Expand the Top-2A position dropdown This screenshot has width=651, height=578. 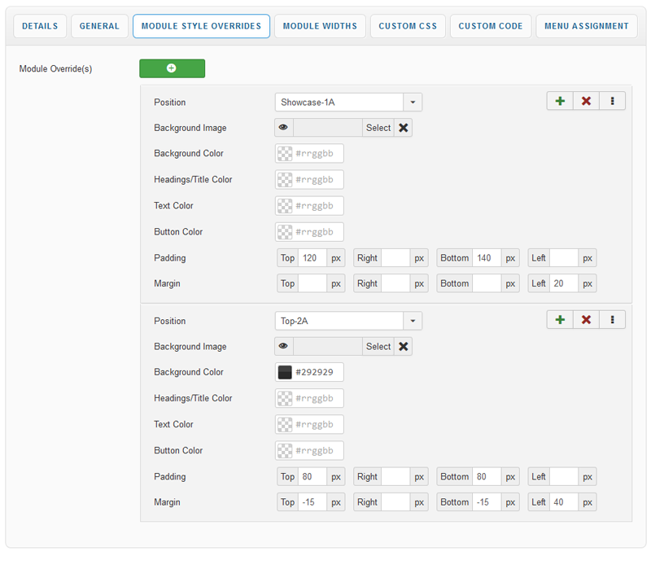coord(413,322)
